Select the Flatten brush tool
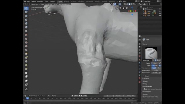185x104 pixels. [26, 39]
